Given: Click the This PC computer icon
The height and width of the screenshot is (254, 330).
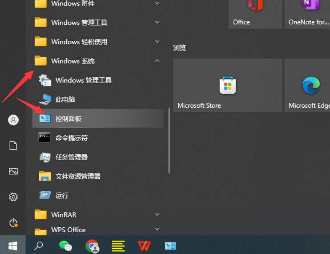Looking at the screenshot, I should pos(45,99).
